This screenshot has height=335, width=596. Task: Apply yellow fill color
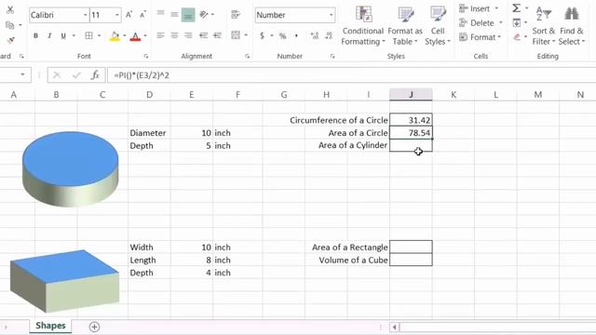(115, 36)
